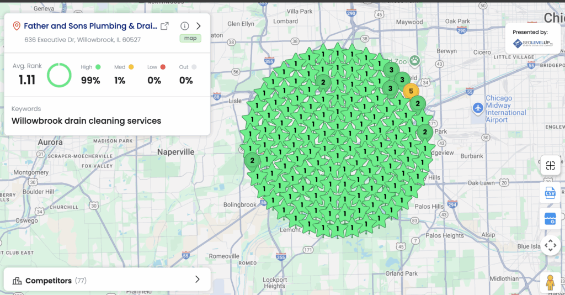Viewport: 565px width, 295px height.
Task: Toggle the Low rank red dot filter
Action: (163, 67)
